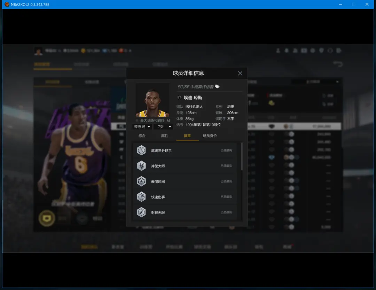This screenshot has width=376, height=290.
Task: Click the blurred return arrow behind the dialog
Action: coord(338,64)
